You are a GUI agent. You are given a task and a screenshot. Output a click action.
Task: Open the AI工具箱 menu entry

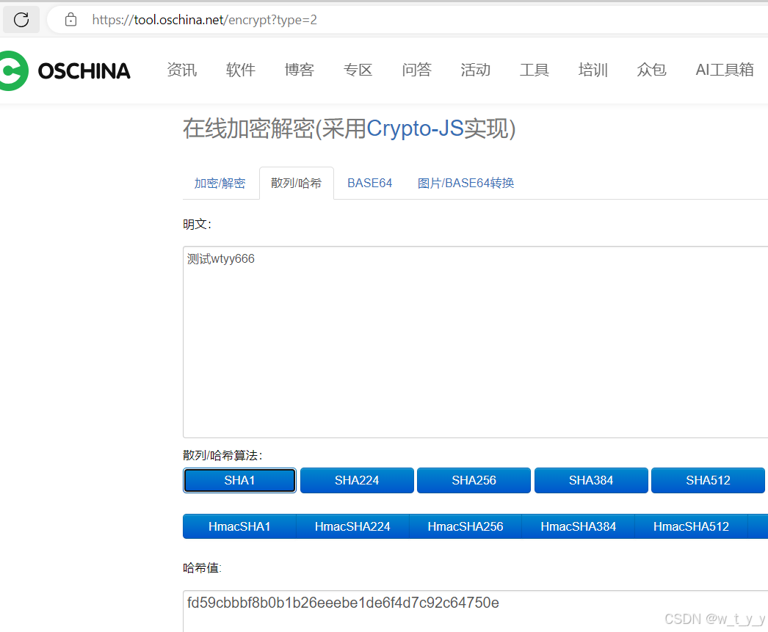(725, 70)
